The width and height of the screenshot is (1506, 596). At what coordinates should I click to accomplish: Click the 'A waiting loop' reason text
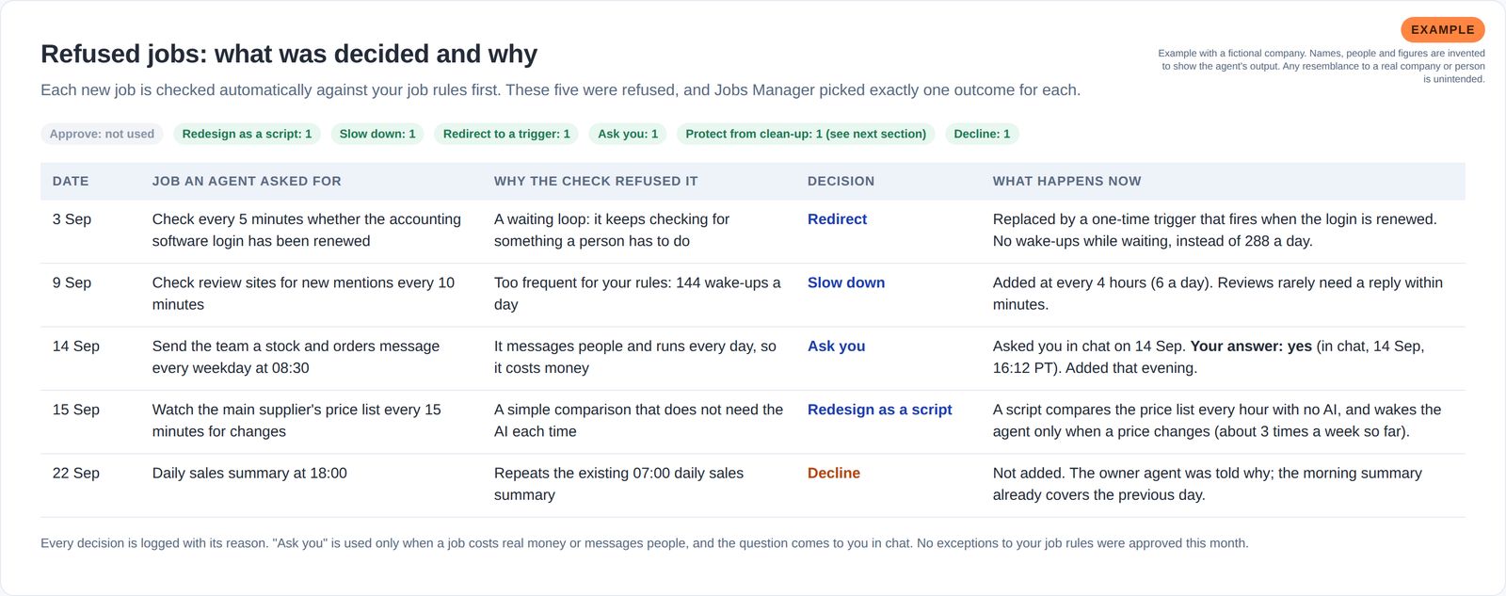click(612, 230)
